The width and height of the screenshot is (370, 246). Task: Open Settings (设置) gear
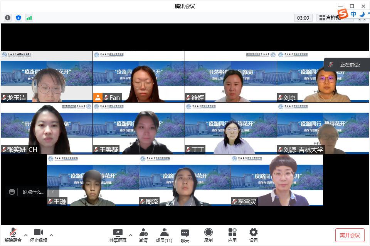click(x=253, y=235)
